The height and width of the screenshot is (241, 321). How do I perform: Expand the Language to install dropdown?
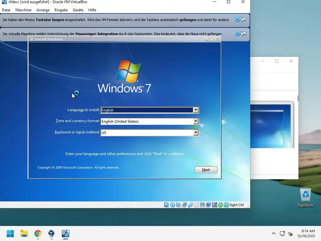pos(196,110)
